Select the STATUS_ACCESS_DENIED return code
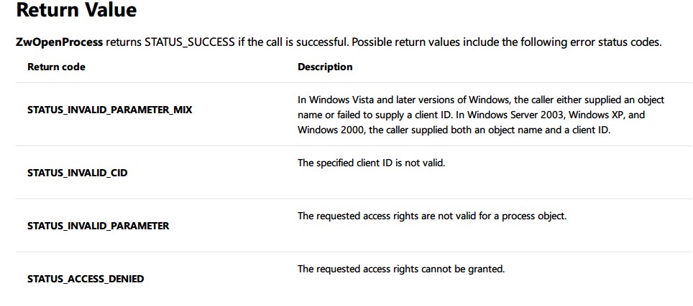Viewport: 693px width, 306px height. pyautogui.click(x=86, y=279)
